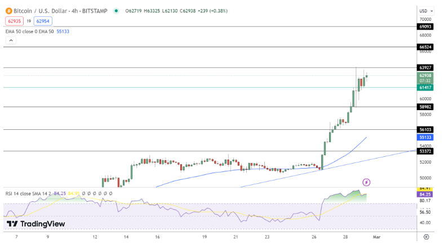Click the TradingView logo watermark
The image size is (444, 249).
click(x=36, y=224)
